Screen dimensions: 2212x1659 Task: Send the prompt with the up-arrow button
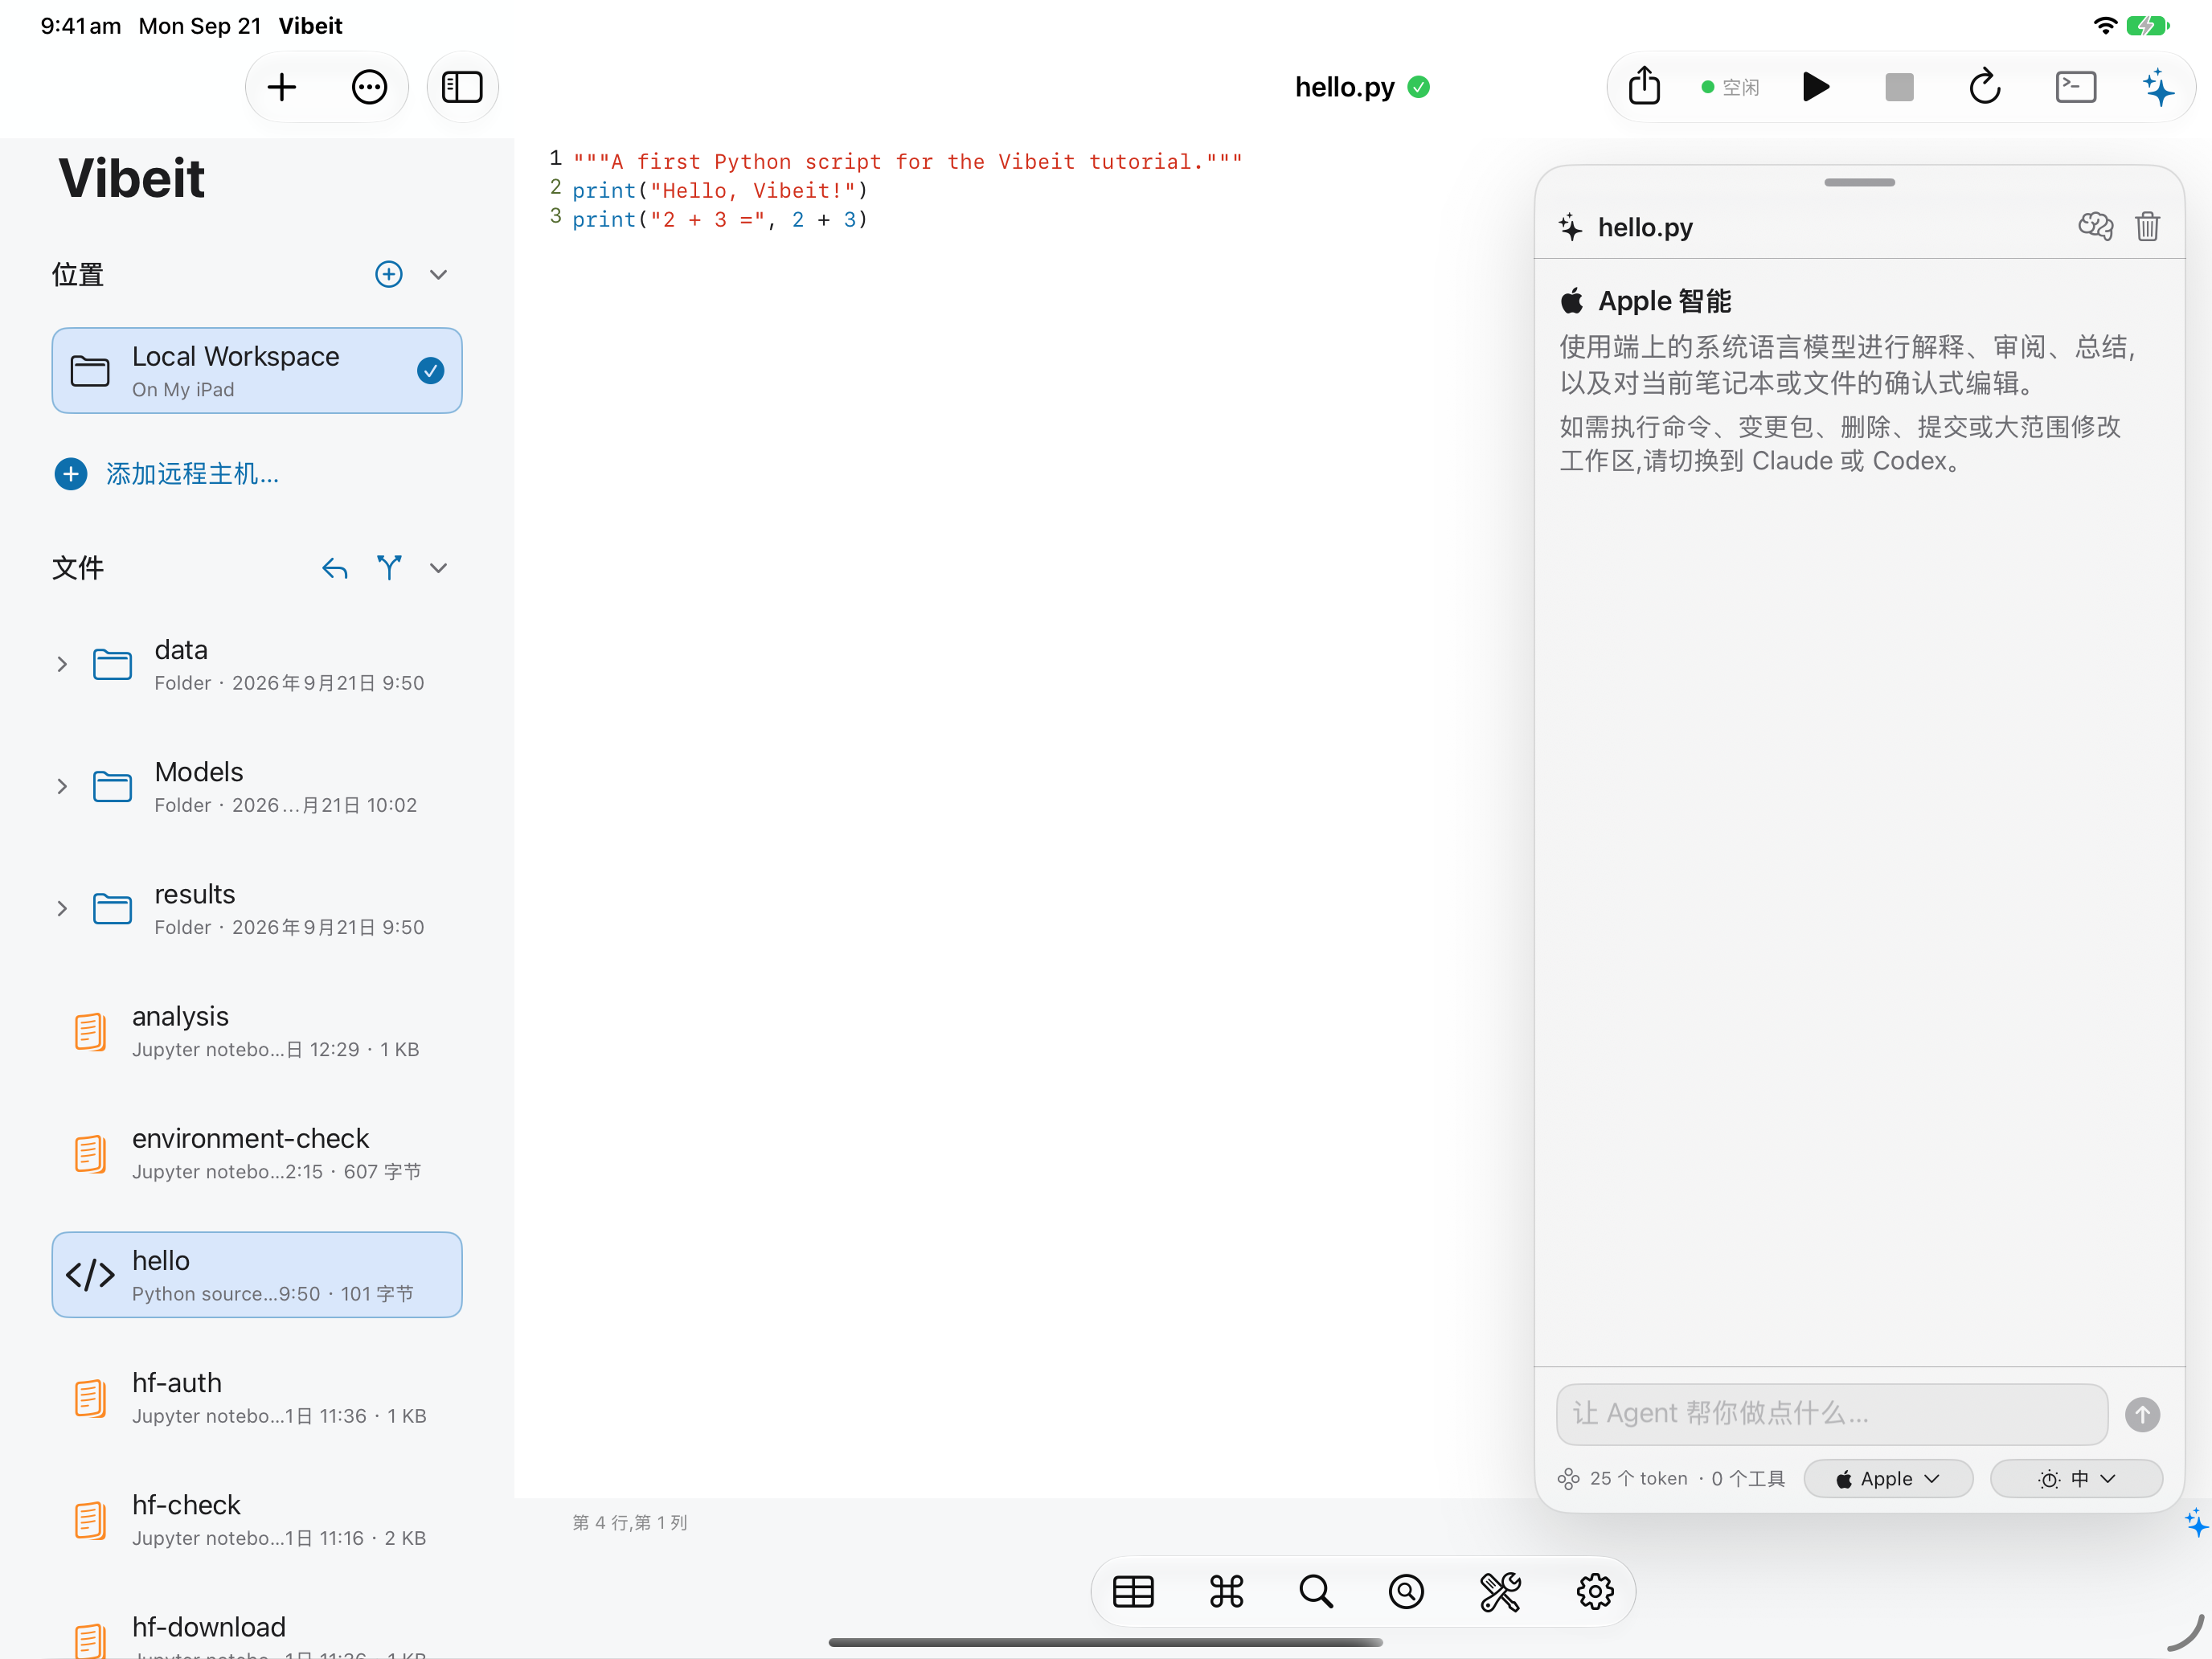point(2142,1414)
